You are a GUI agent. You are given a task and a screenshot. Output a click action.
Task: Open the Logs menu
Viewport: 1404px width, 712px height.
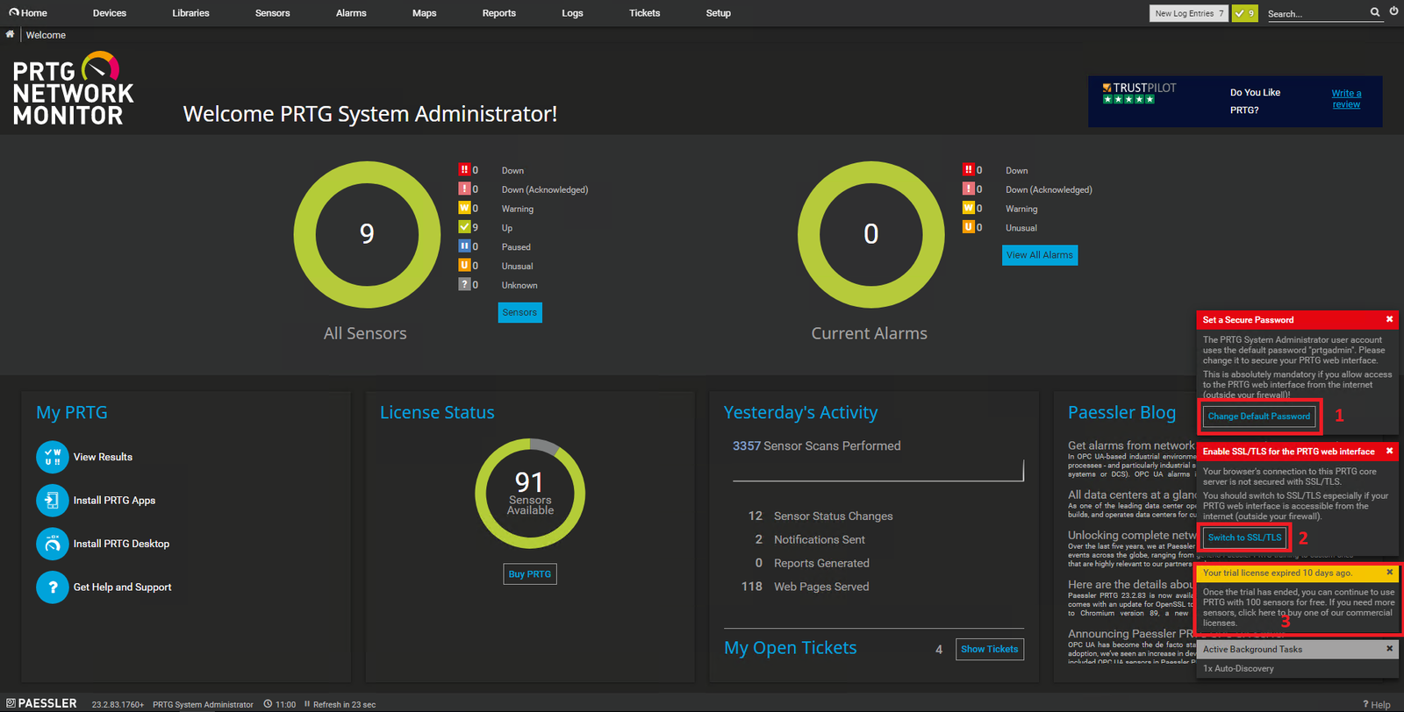coord(572,13)
